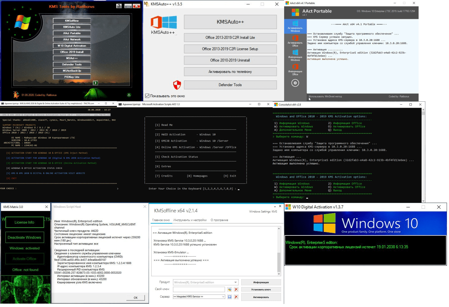Click Активировать по телефону button
449x307 pixels.
point(230,72)
